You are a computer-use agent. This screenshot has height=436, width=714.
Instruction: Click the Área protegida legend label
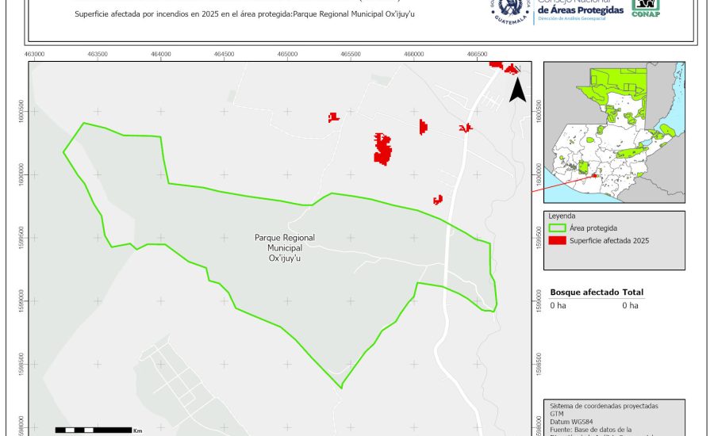(596, 228)
